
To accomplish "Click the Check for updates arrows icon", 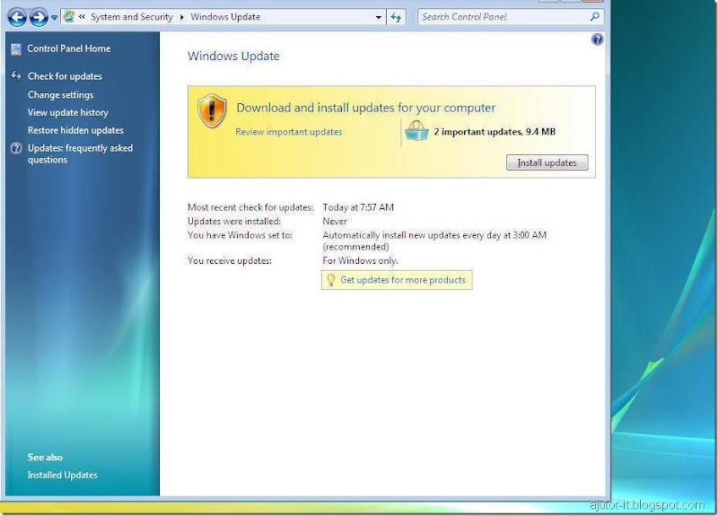I will pos(16,75).
